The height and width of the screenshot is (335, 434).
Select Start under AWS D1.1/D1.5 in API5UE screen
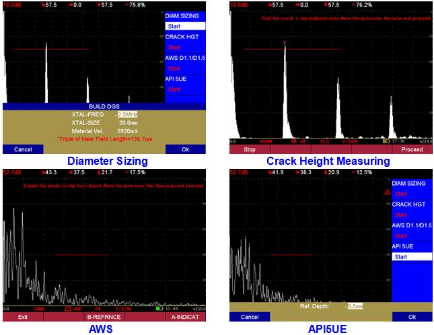click(x=401, y=236)
